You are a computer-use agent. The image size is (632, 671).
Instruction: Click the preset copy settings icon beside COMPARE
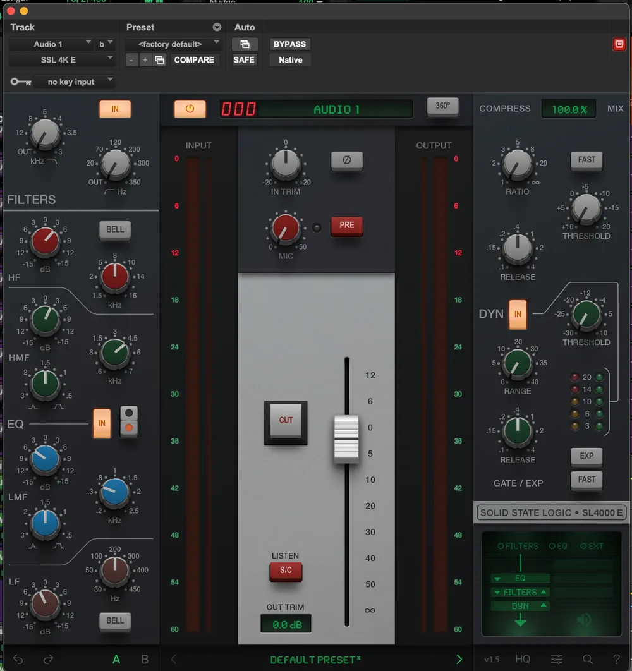(160, 60)
